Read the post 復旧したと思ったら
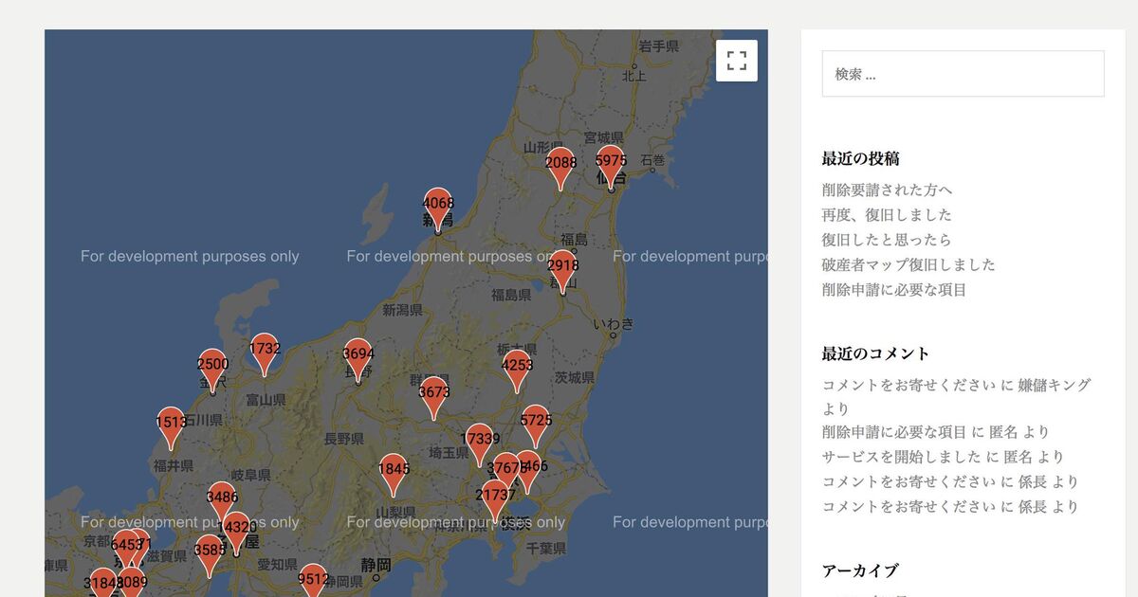This screenshot has height=597, width=1138. coord(887,240)
